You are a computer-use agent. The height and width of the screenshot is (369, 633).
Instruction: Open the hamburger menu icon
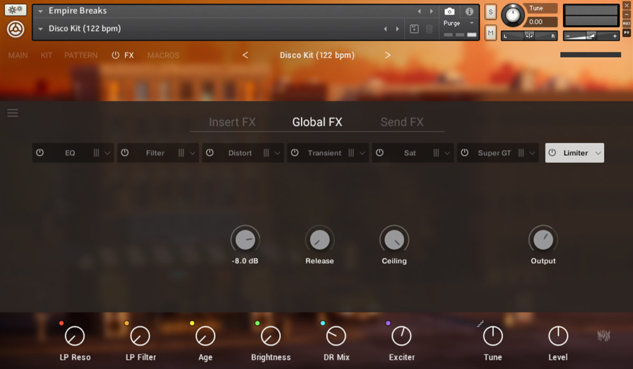13,113
